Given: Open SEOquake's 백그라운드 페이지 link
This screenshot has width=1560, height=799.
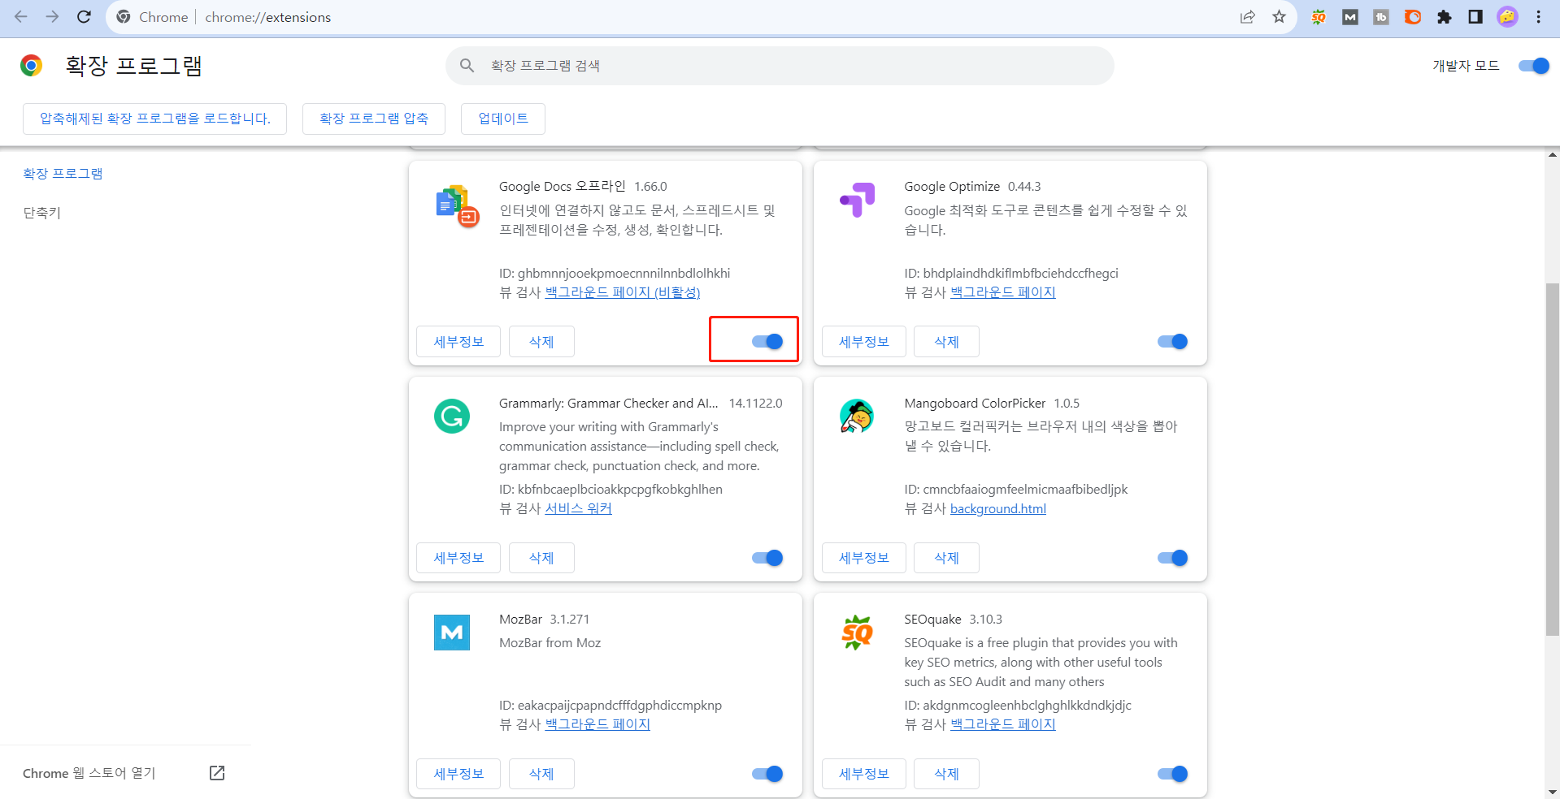Looking at the screenshot, I should point(1002,724).
